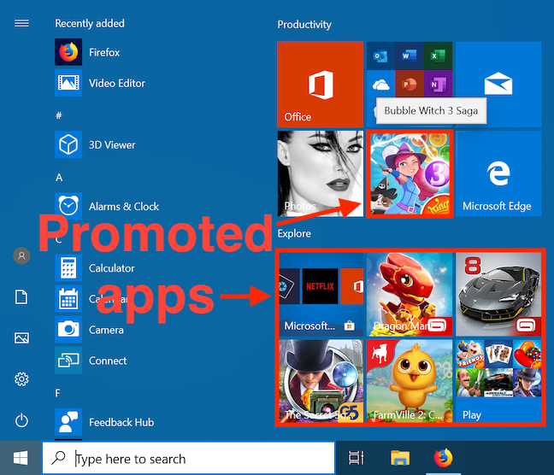Open Settings from the Start sidebar
The width and height of the screenshot is (554, 475).
point(22,379)
